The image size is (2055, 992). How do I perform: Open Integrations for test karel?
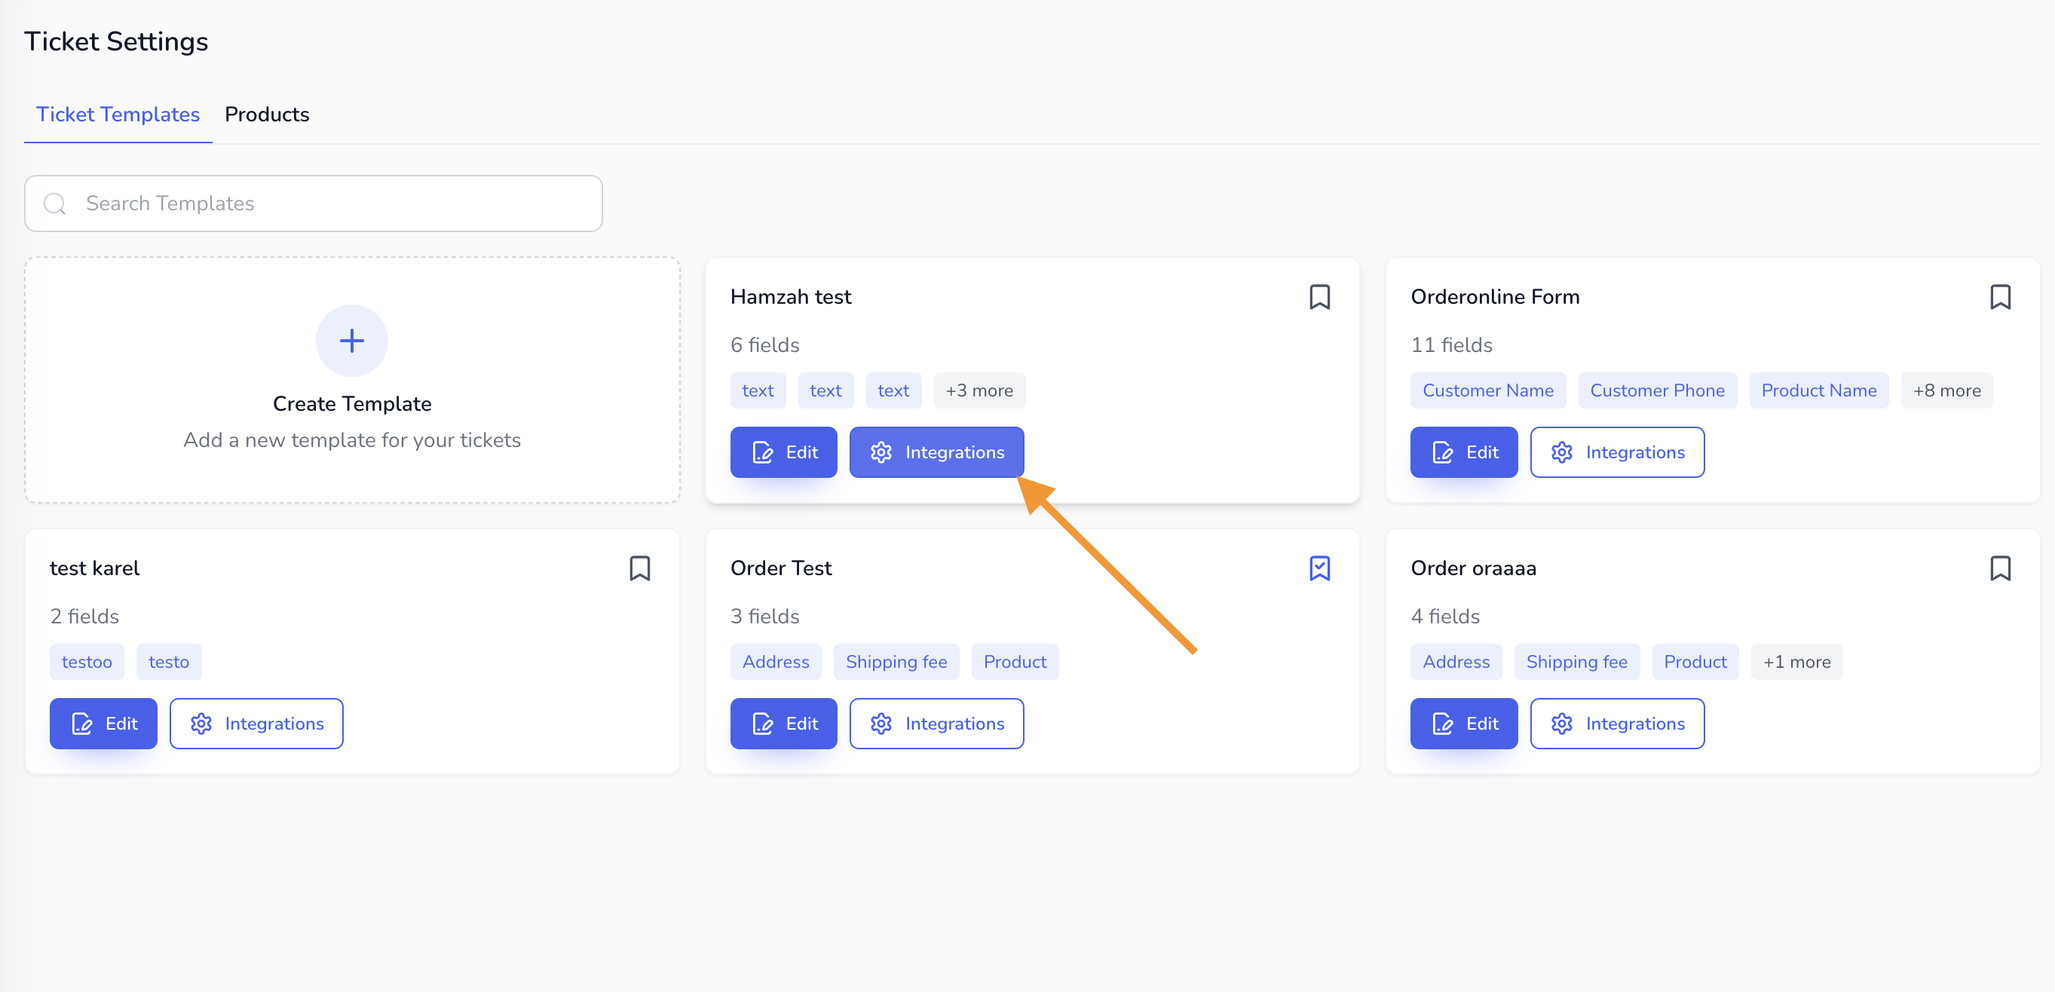click(256, 723)
